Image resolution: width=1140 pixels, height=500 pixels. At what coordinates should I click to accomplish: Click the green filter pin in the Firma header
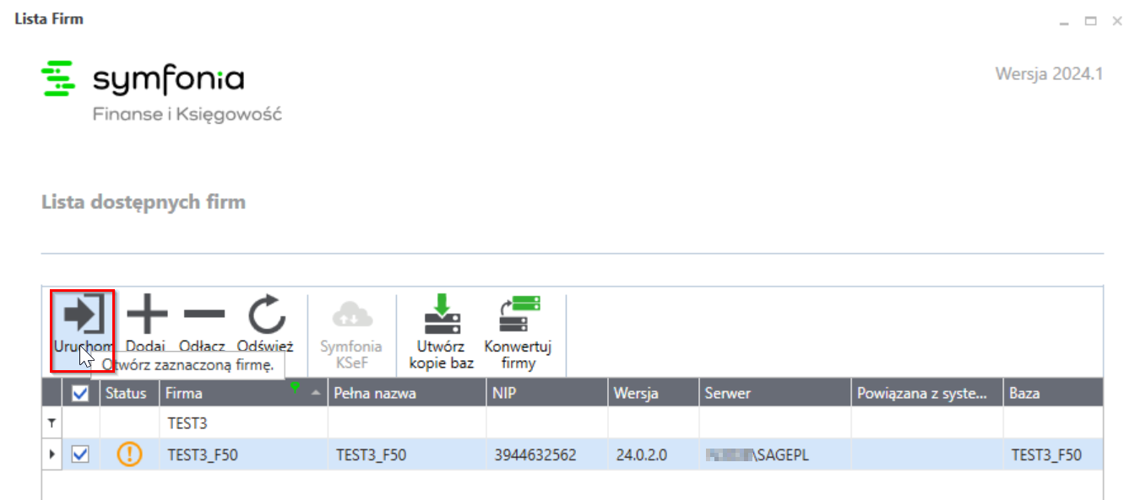pos(295,387)
